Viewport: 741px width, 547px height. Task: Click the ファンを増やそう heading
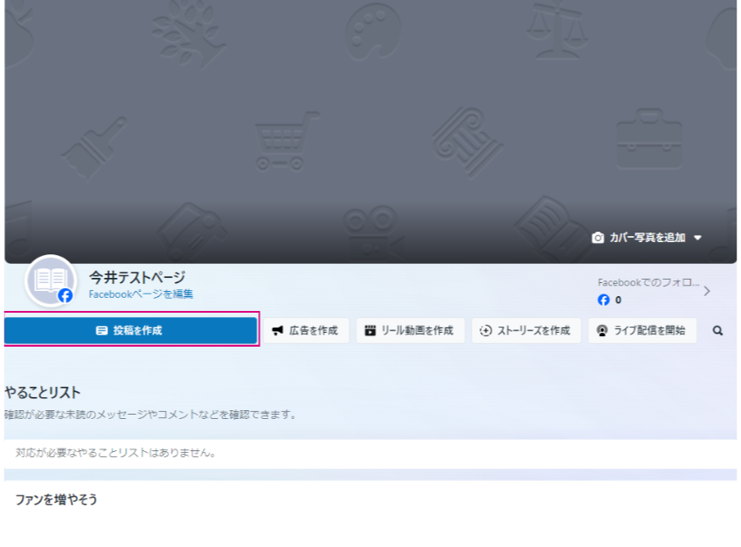point(57,499)
